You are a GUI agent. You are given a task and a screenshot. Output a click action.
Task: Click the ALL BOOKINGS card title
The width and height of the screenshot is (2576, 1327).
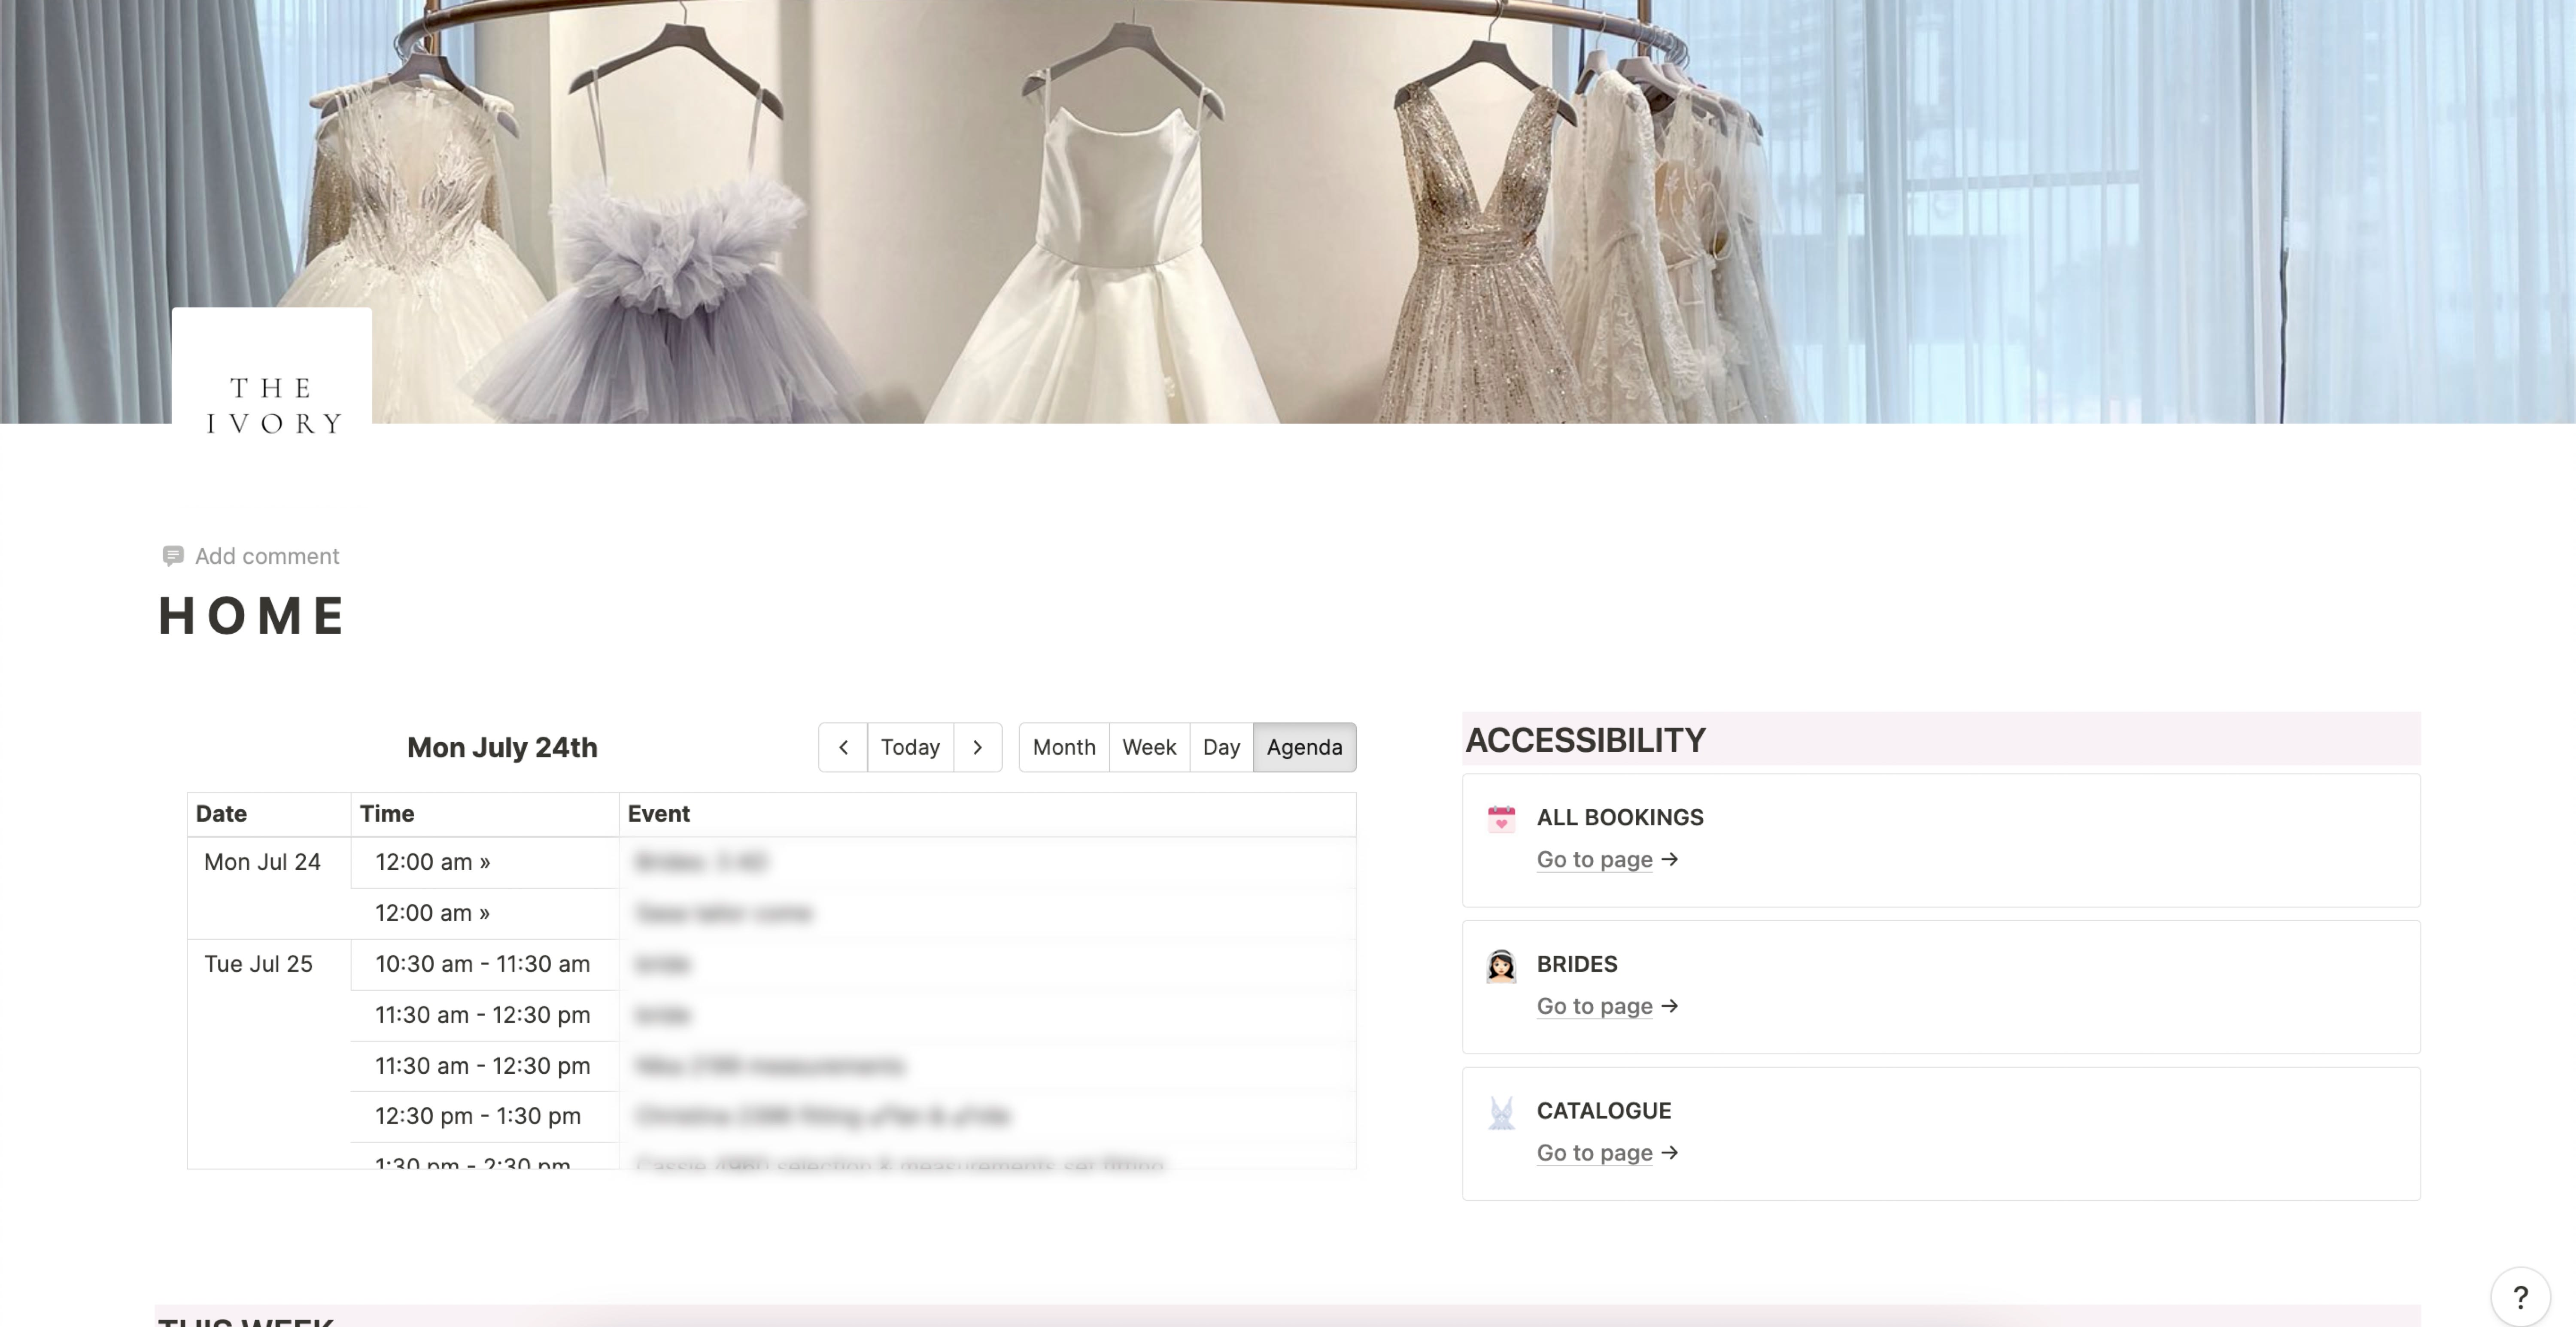pos(1620,818)
